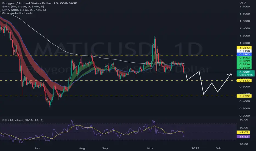Click the USD currency label above price axis
Image resolution: width=256 pixels, height=151 pixels.
(x=243, y=2)
